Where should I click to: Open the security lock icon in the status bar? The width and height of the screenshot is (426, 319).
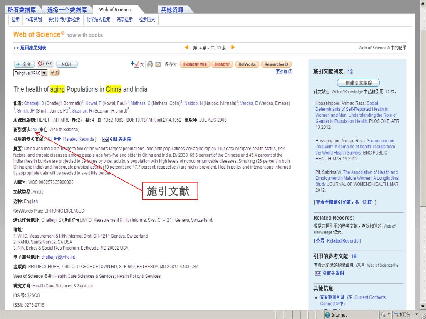coord(384,315)
